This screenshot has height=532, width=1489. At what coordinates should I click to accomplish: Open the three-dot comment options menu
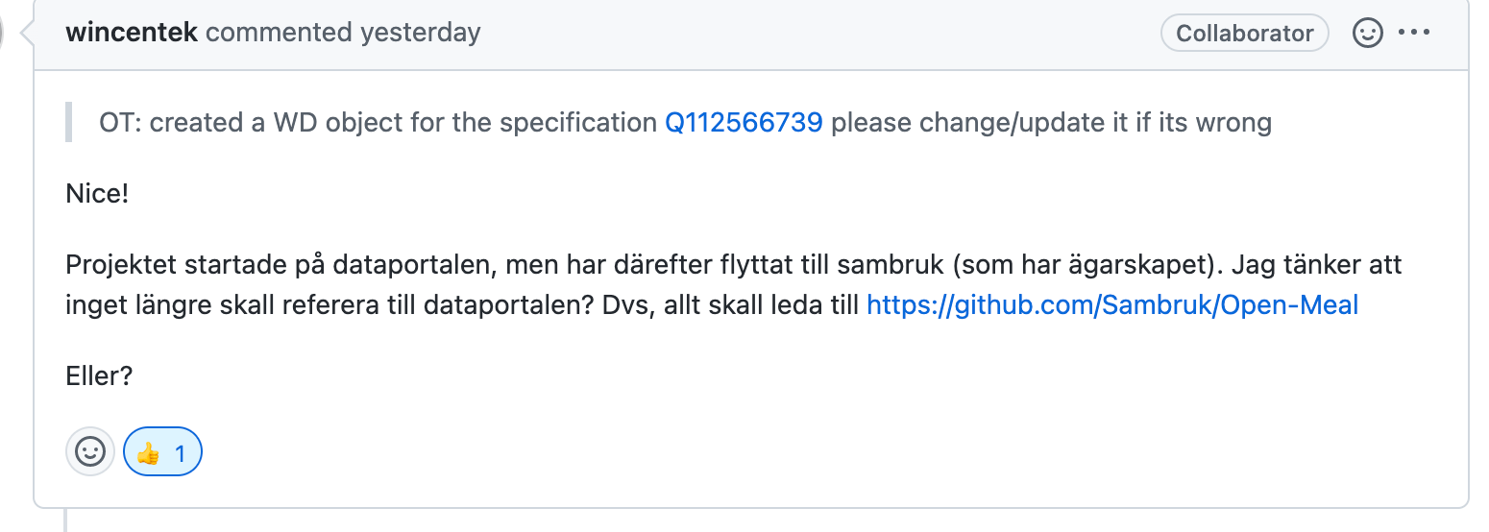click(1414, 33)
